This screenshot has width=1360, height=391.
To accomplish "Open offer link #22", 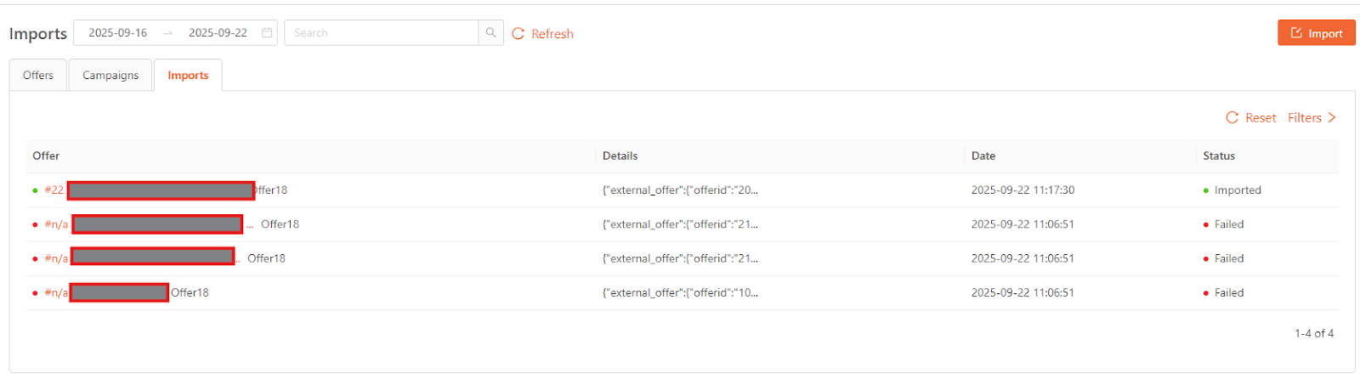I will coord(54,190).
